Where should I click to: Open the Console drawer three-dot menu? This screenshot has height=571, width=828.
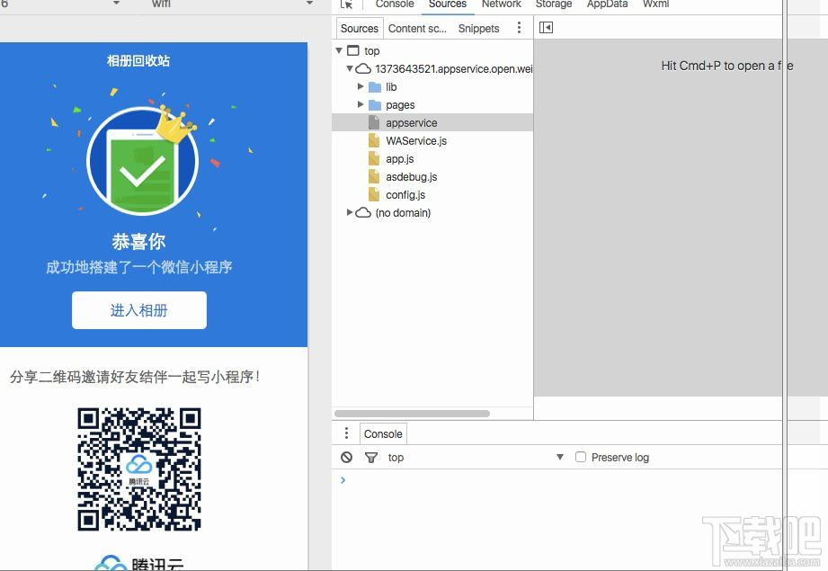[346, 433]
